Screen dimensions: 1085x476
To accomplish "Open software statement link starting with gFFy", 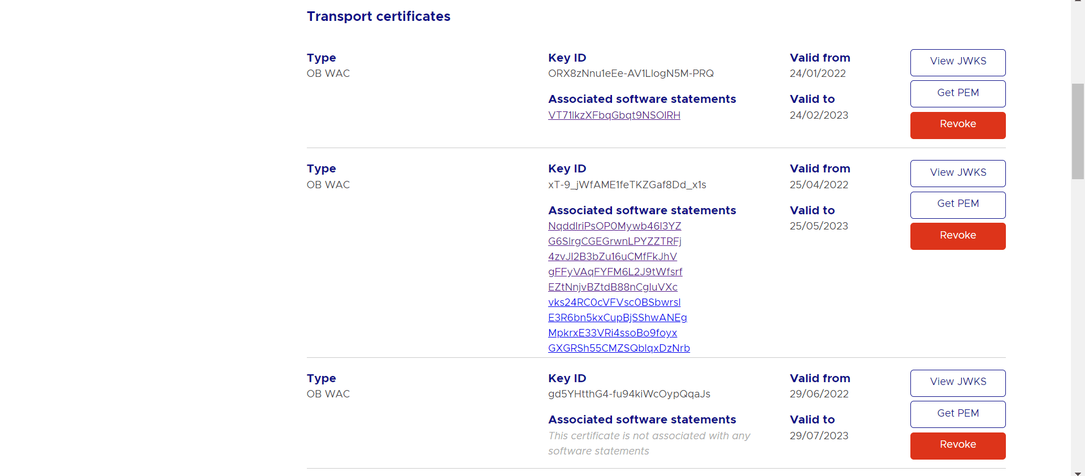I will (615, 272).
